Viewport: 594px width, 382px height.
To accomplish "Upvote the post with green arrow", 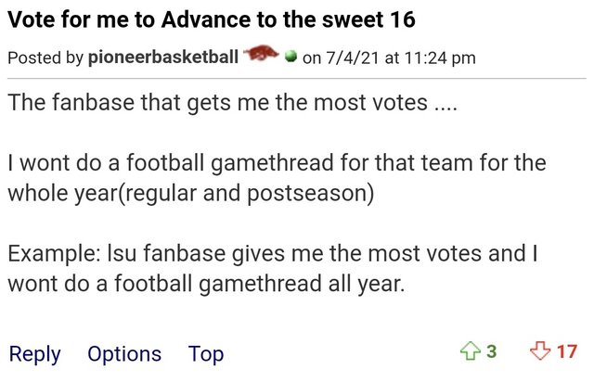I will [471, 351].
